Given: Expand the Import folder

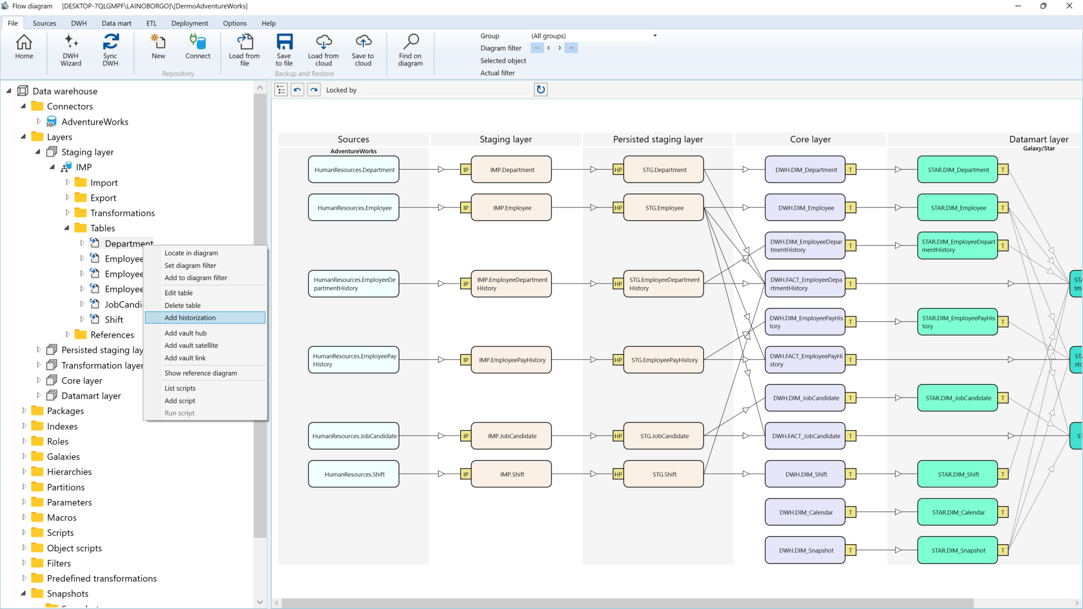Looking at the screenshot, I should pos(68,182).
